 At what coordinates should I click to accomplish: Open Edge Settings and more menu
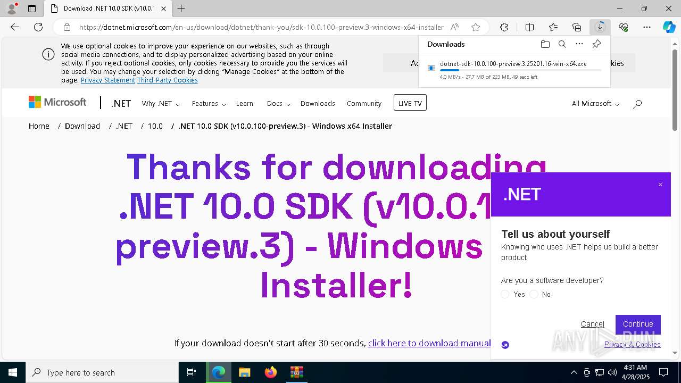647,27
